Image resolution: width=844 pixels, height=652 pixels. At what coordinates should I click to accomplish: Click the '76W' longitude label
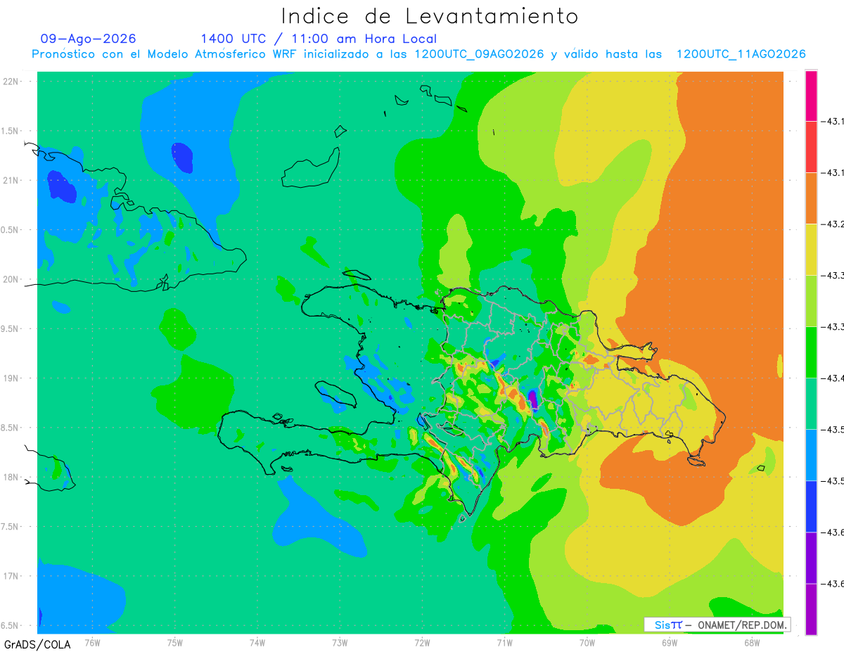[x=92, y=641]
